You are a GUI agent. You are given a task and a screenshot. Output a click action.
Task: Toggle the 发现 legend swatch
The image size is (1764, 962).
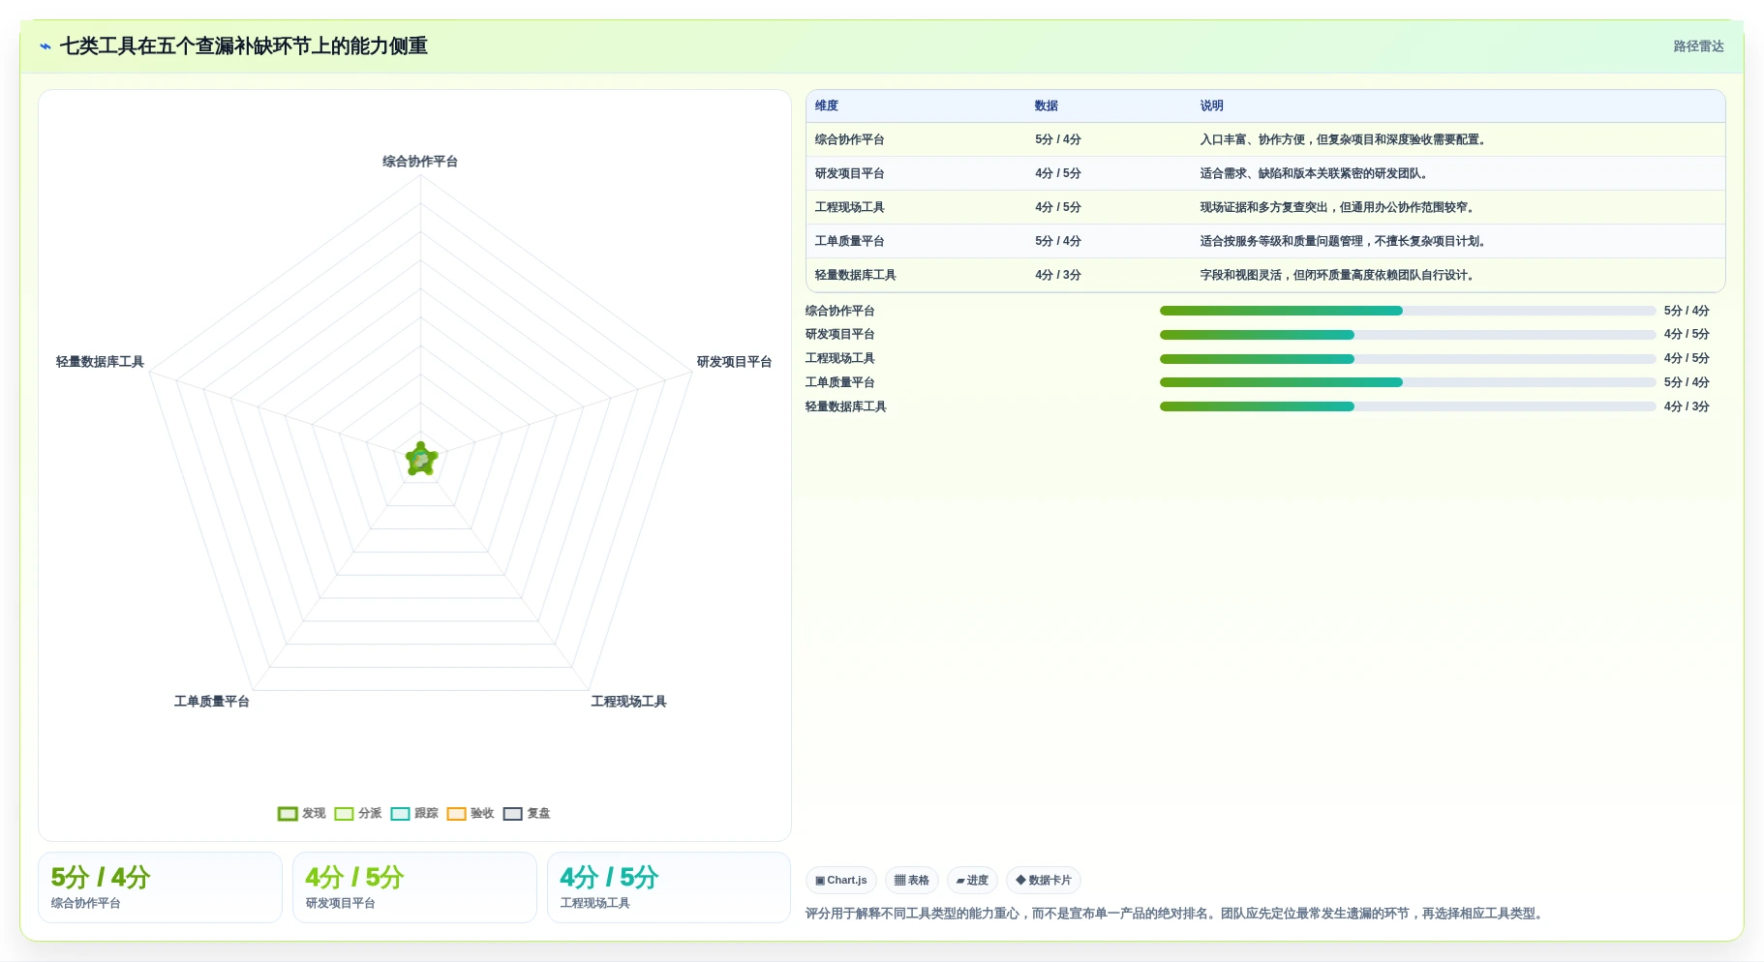(x=288, y=814)
